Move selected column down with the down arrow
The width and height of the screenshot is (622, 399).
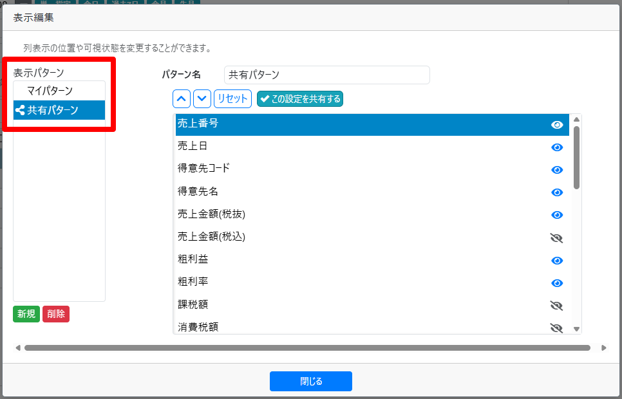pyautogui.click(x=202, y=98)
